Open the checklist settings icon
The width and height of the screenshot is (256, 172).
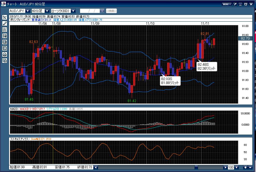click(4, 48)
